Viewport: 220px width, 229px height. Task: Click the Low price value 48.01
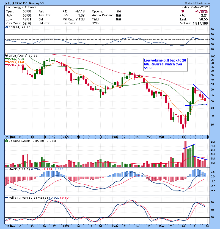click(x=27, y=19)
